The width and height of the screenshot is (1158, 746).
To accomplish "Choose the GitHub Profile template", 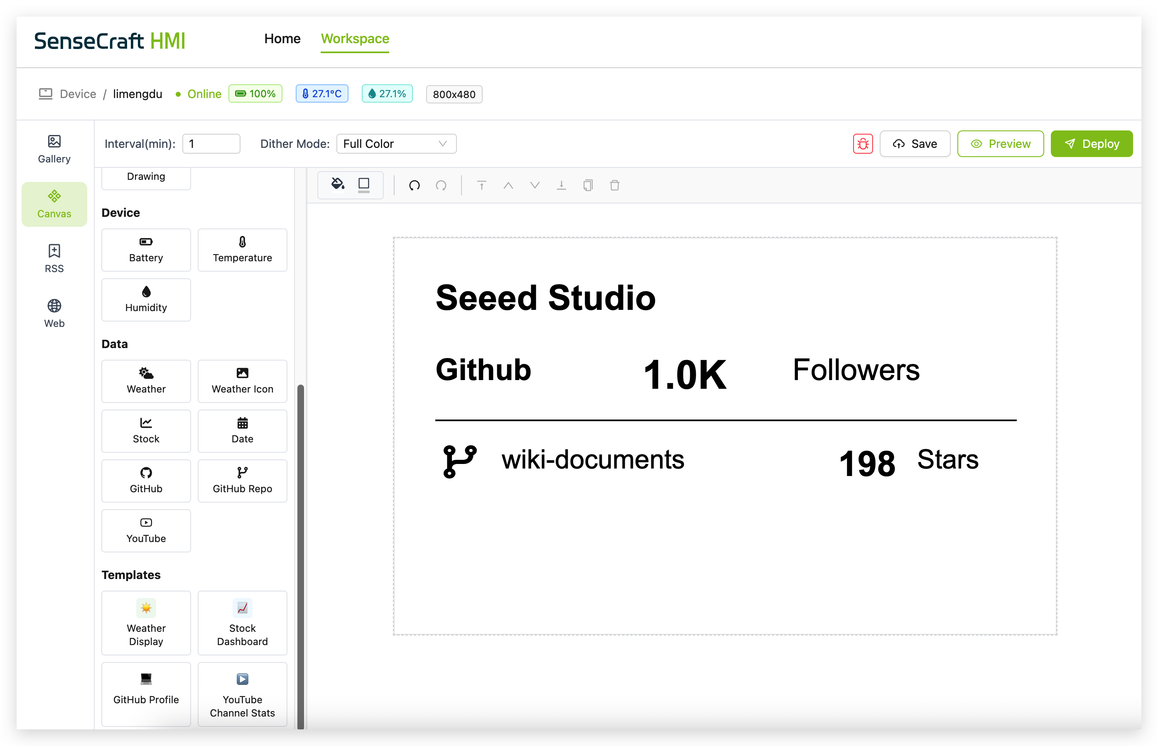I will pos(146,694).
